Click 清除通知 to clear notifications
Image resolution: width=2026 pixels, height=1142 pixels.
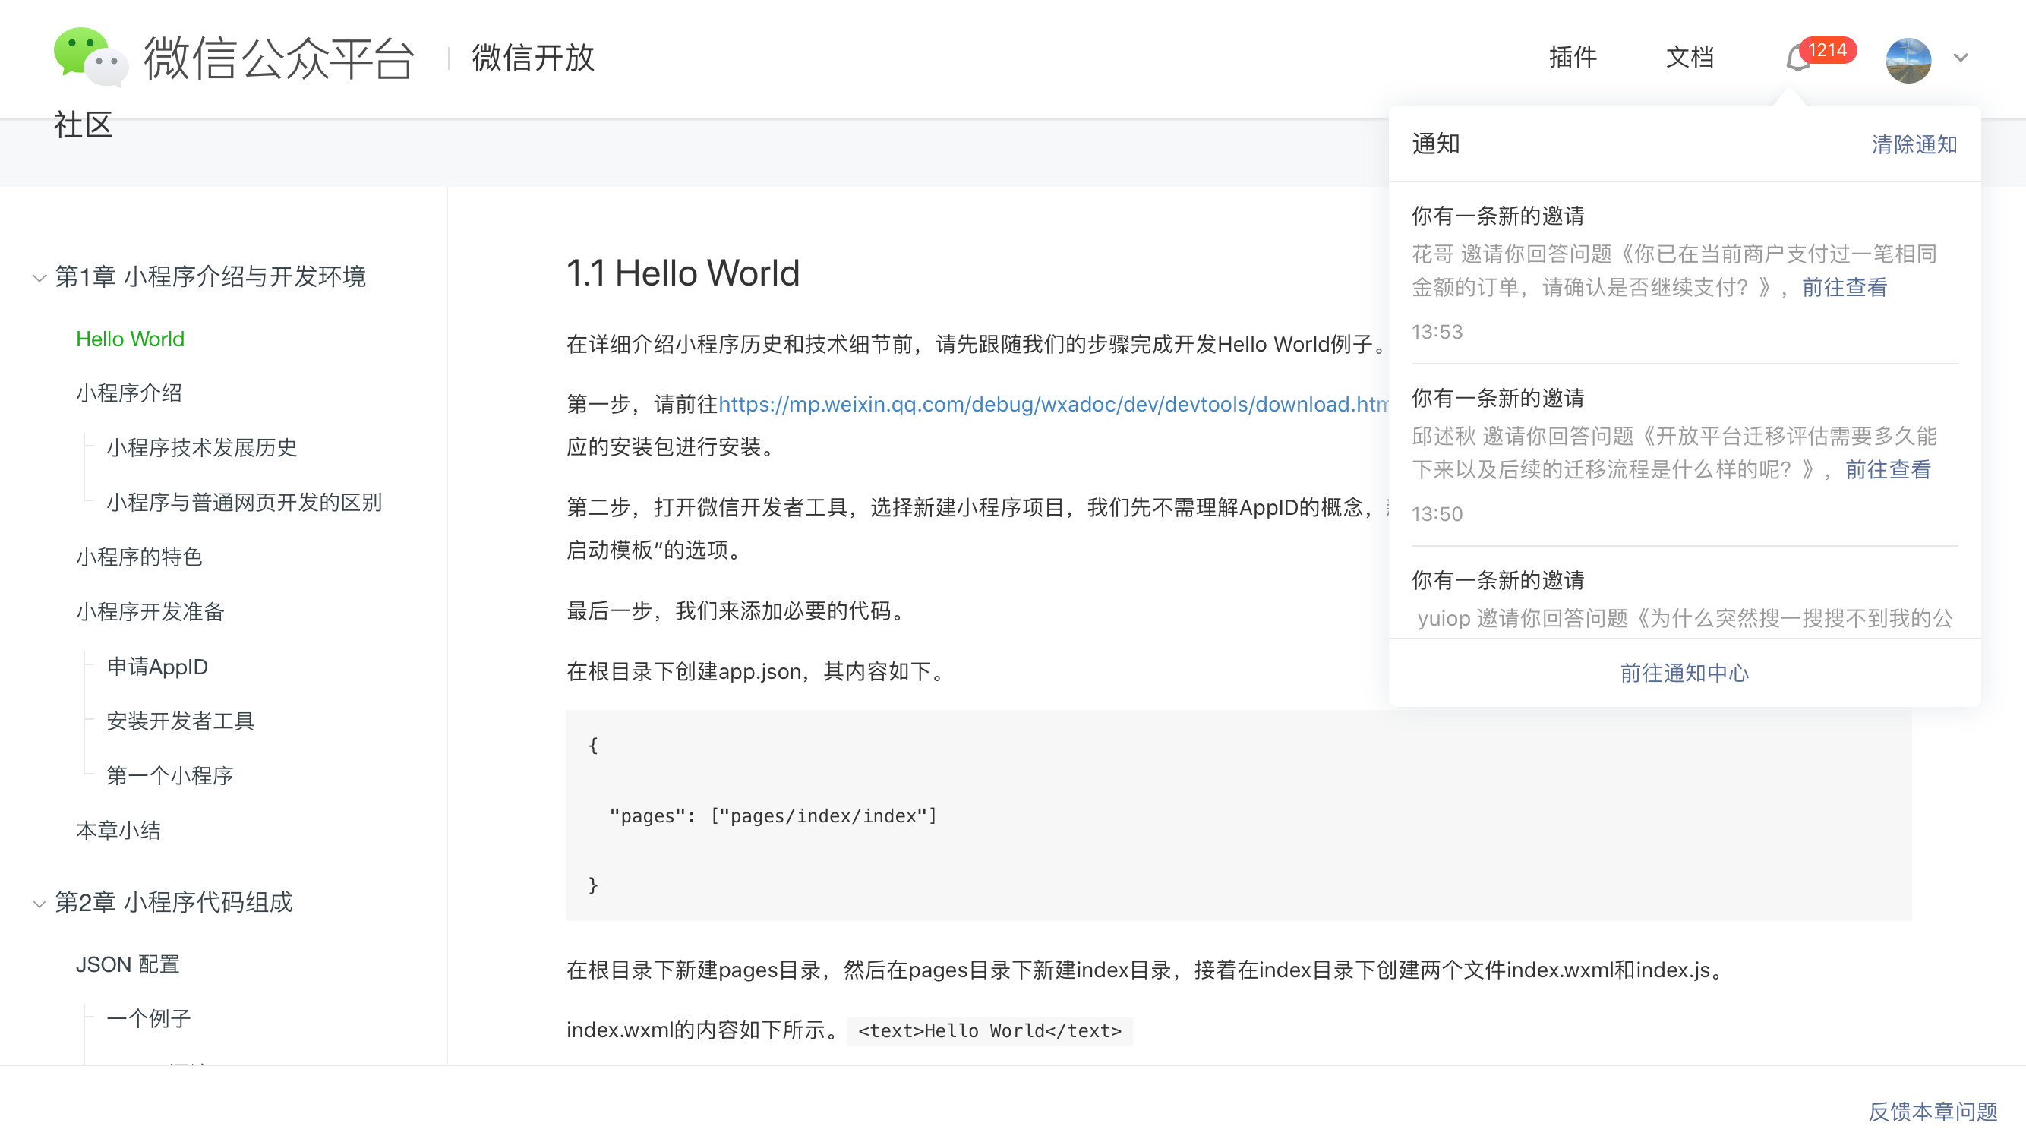click(1914, 145)
